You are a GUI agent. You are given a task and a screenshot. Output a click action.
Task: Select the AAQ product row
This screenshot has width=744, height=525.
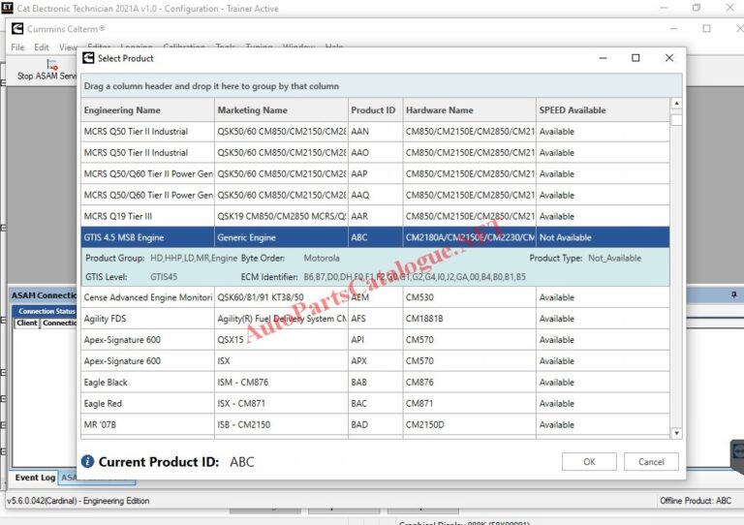[x=375, y=195]
